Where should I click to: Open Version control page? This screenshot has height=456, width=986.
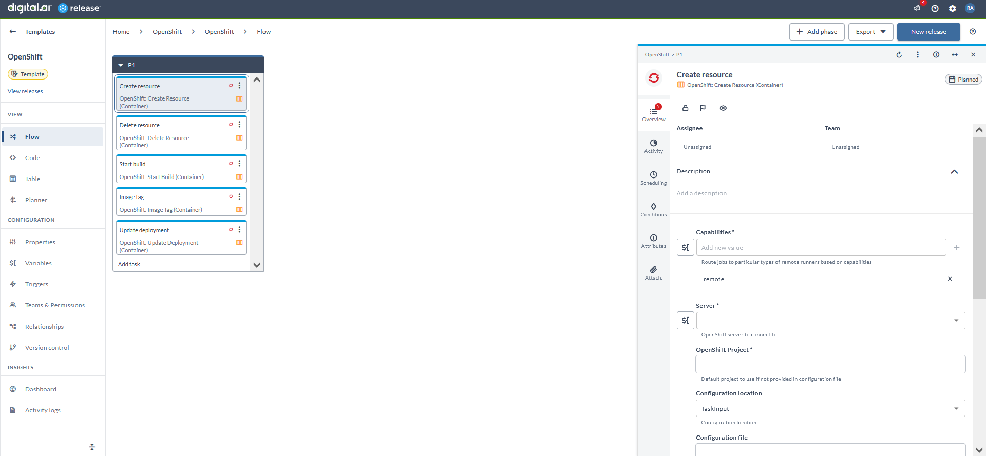53,348
